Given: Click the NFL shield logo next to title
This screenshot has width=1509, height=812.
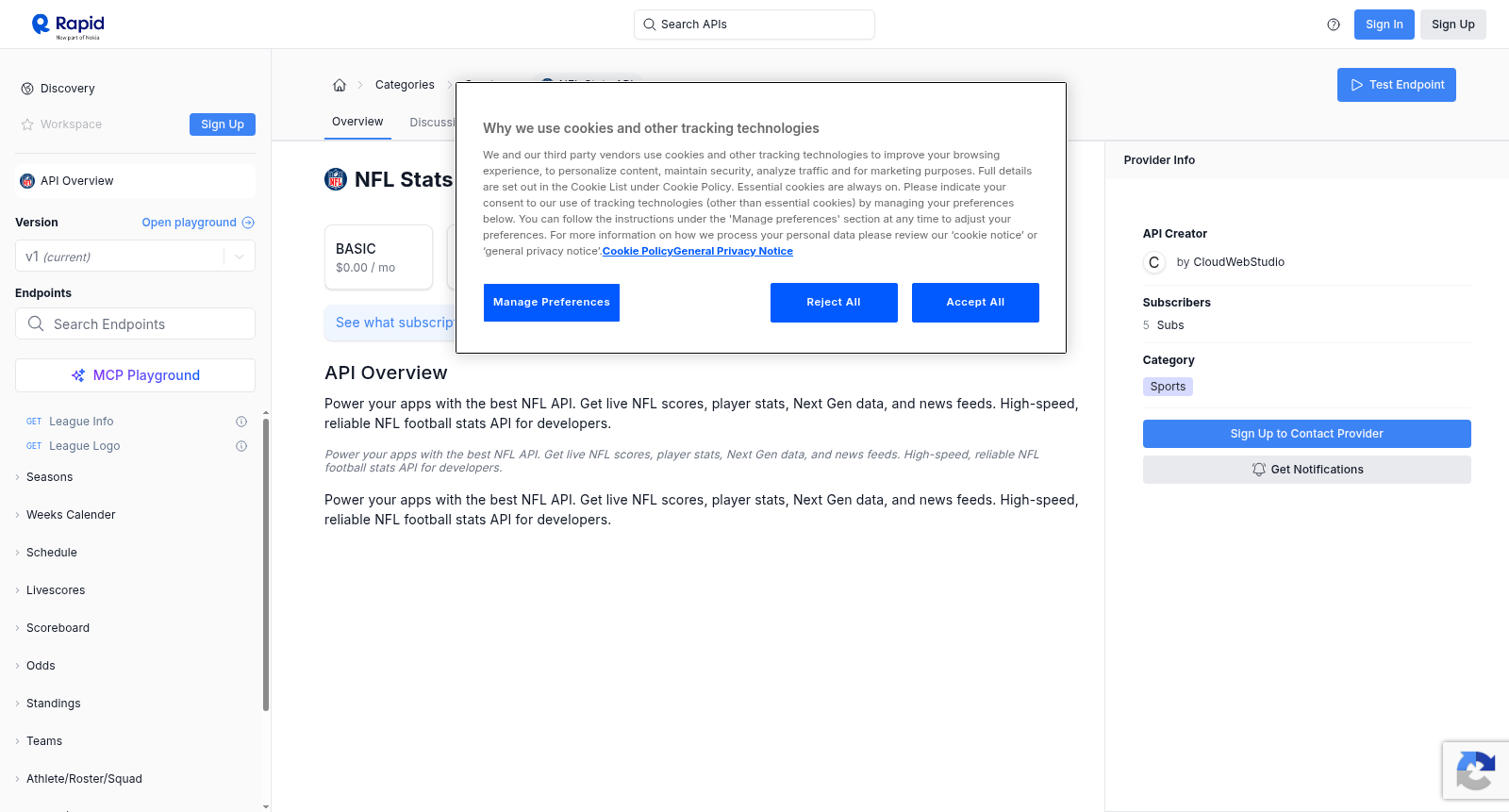Looking at the screenshot, I should point(336,179).
